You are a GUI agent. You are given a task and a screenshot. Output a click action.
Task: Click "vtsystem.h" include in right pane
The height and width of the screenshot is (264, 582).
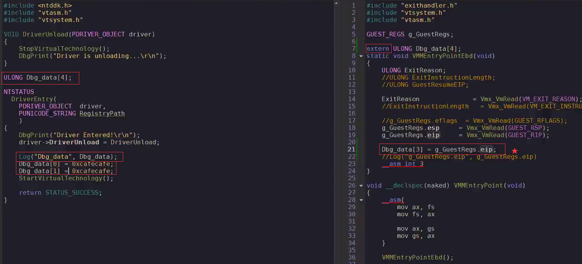pos(423,12)
